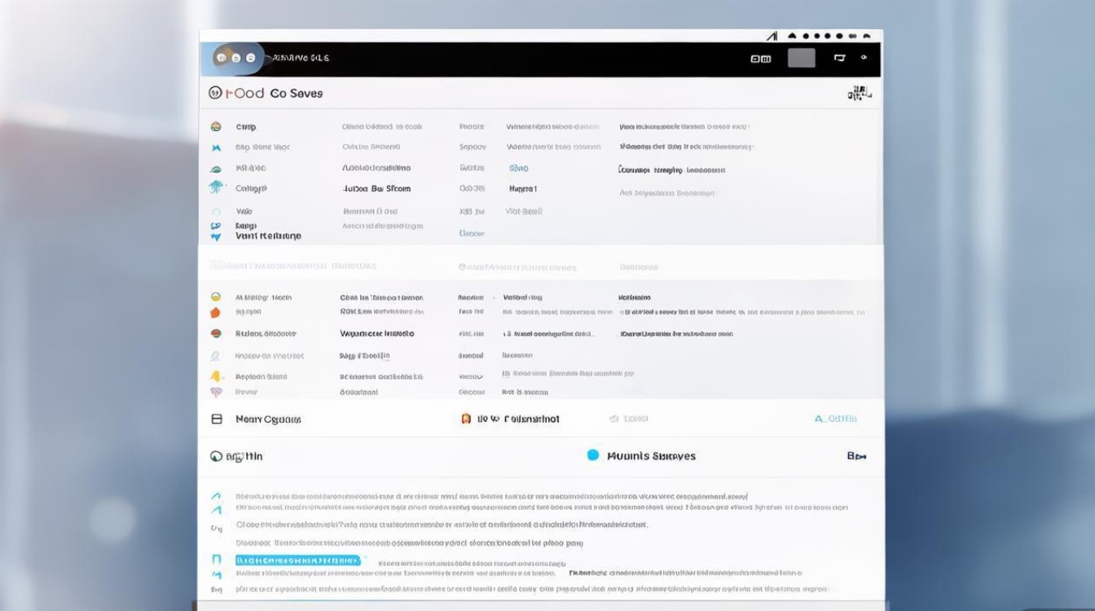Screen dimensions: 1095x611
Task: Select the empty circle radio in the fifth row
Action: coord(216,212)
